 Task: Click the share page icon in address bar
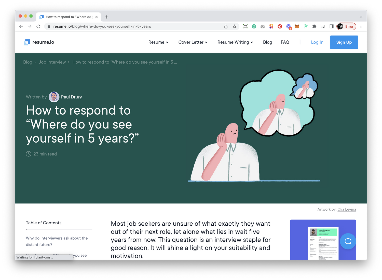(x=226, y=26)
